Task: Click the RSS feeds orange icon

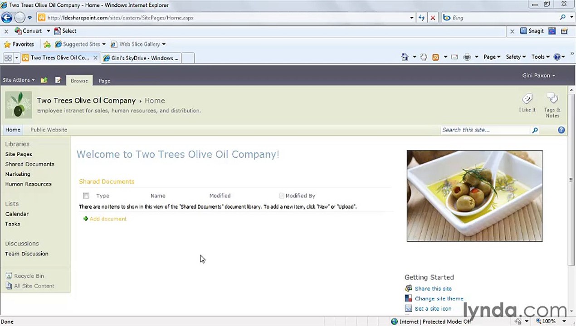Action: [435, 57]
